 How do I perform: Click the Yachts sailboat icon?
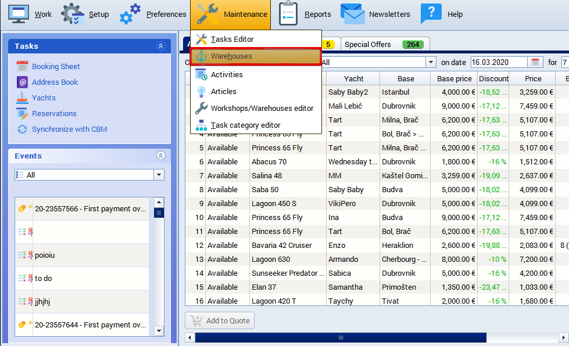click(x=22, y=98)
